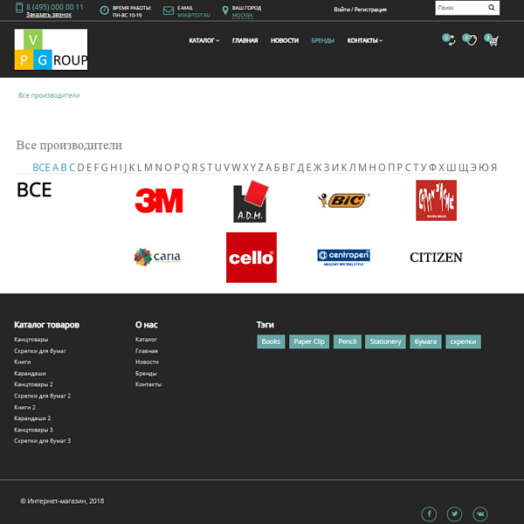The image size is (524, 524).
Task: Open Войти / Регистрация link
Action: click(360, 10)
